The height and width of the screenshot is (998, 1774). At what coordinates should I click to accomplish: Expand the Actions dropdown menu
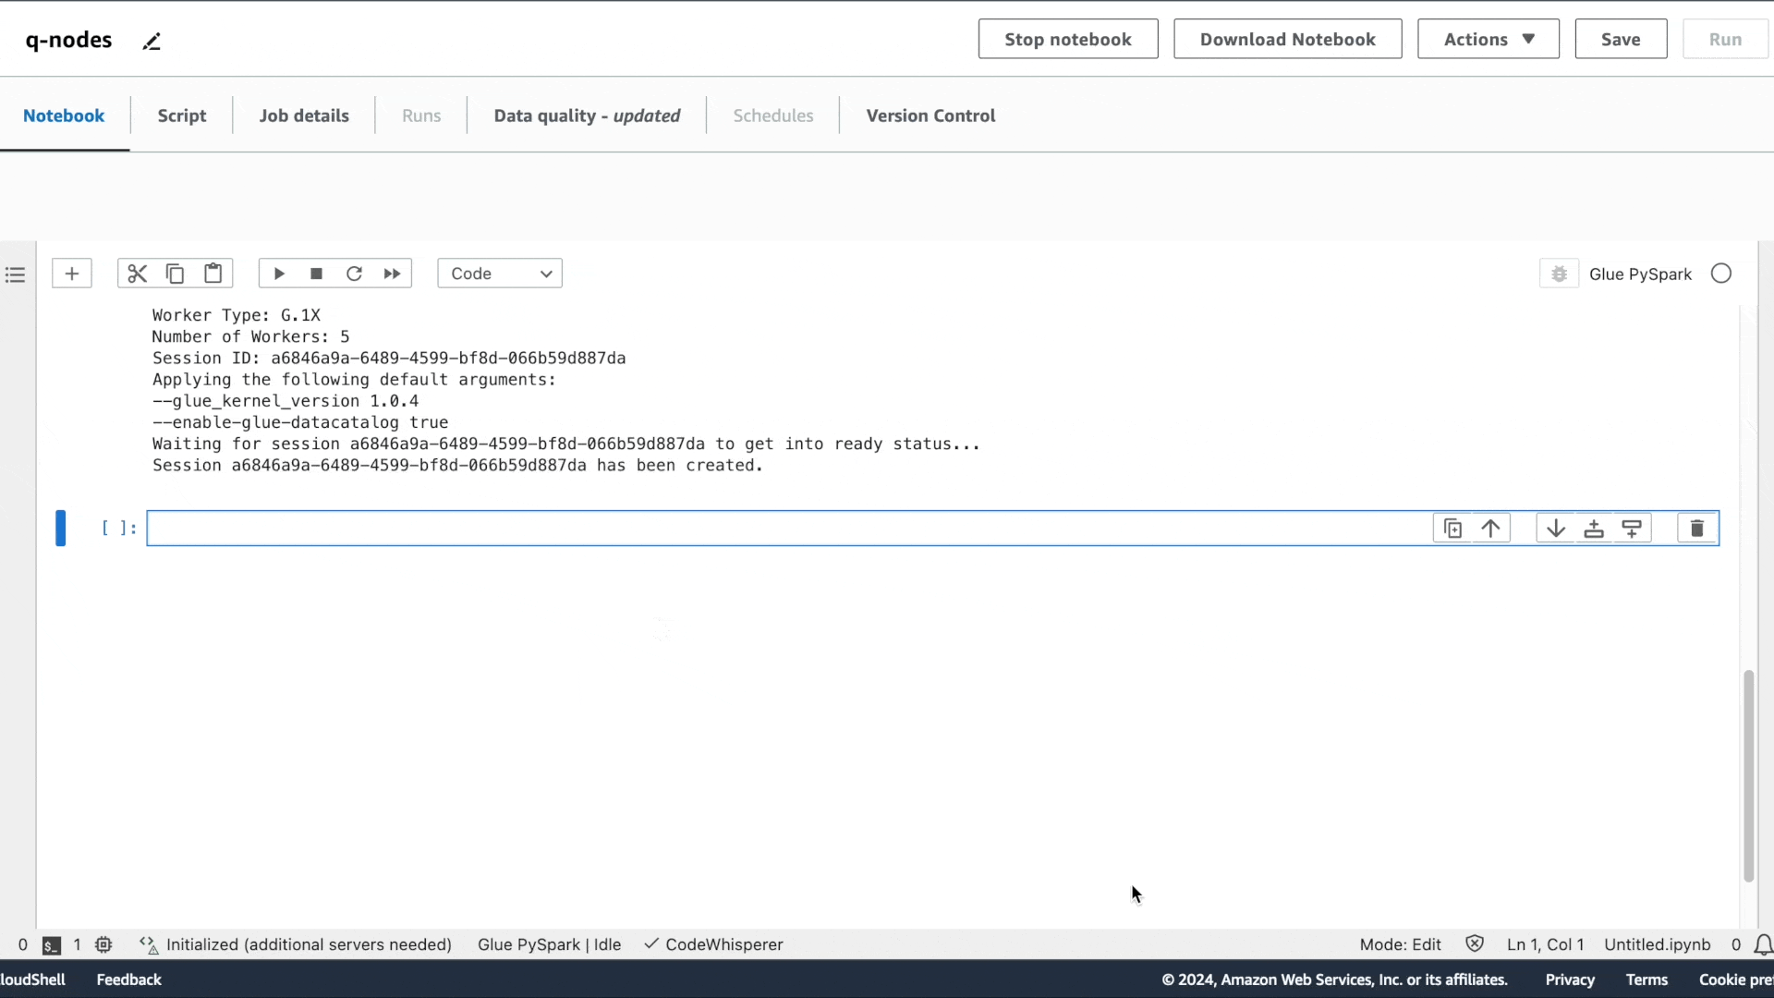click(x=1488, y=39)
